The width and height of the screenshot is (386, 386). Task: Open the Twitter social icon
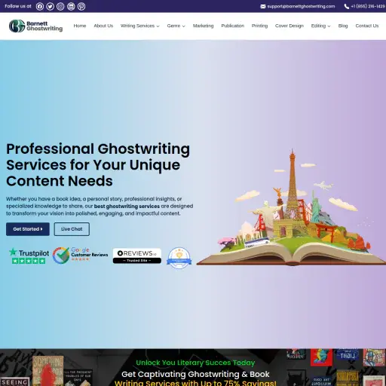pyautogui.click(x=50, y=6)
